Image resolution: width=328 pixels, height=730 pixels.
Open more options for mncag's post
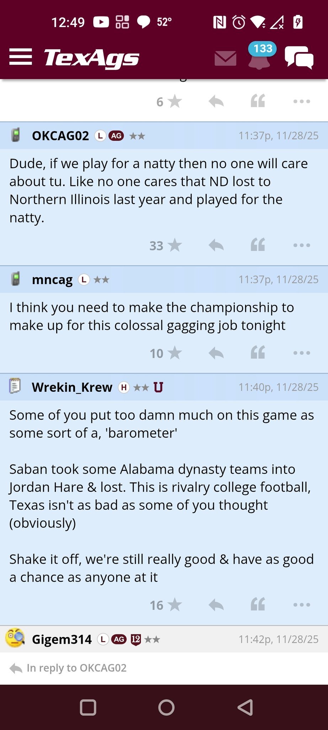(302, 353)
